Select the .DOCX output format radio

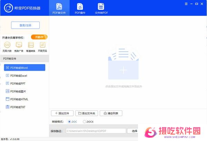(x=85, y=122)
